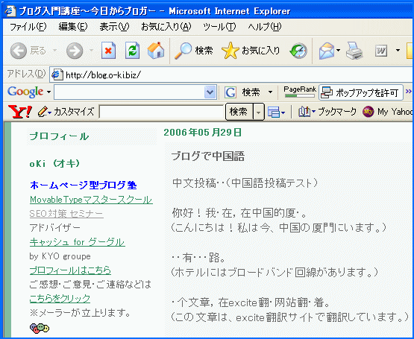Expand Google toolbar more options chevron

(x=409, y=92)
